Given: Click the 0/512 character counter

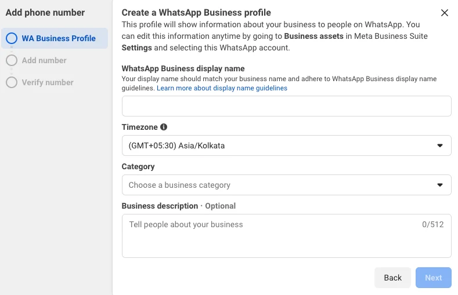Looking at the screenshot, I should 432,224.
